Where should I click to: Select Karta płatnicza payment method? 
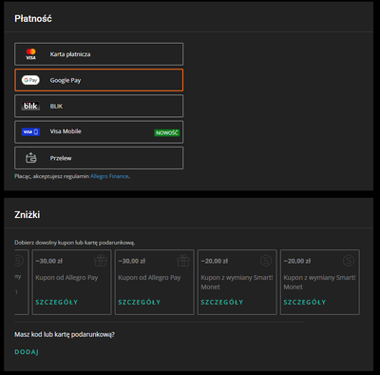tap(99, 54)
